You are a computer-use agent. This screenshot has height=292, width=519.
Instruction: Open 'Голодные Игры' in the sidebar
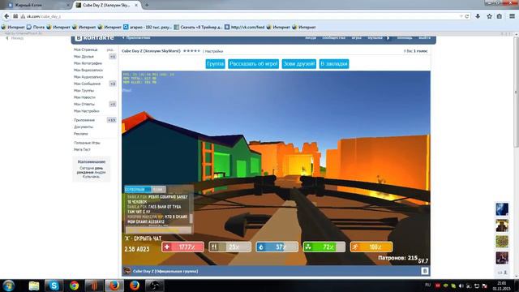pyautogui.click(x=87, y=143)
